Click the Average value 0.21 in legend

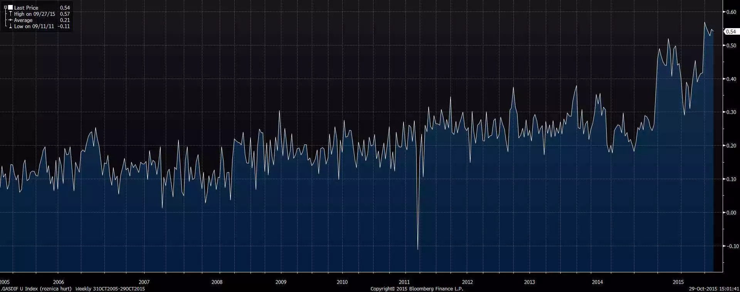(65, 20)
